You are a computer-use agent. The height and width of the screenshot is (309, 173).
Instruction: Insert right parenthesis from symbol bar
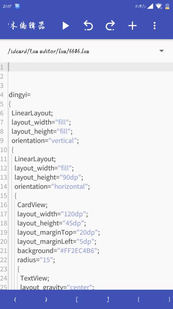tap(46, 299)
